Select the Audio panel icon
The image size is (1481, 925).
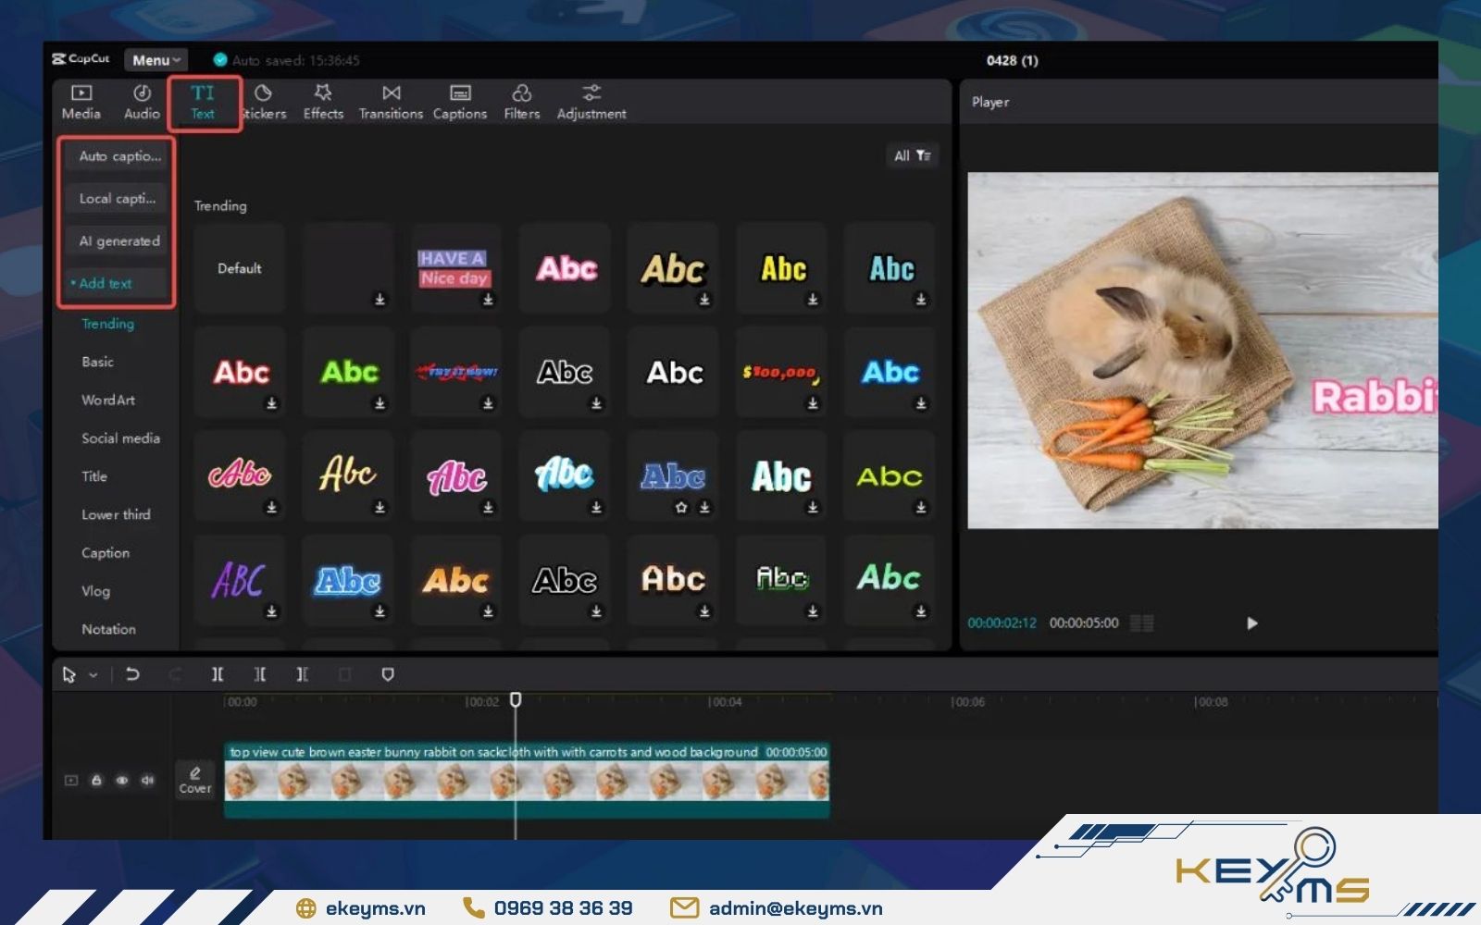point(142,101)
